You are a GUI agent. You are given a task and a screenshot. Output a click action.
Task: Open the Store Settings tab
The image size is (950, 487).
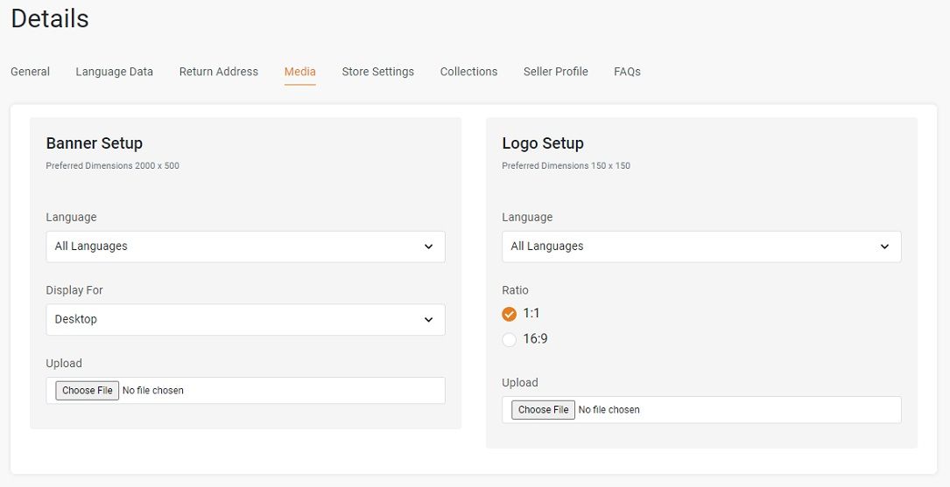click(x=378, y=72)
